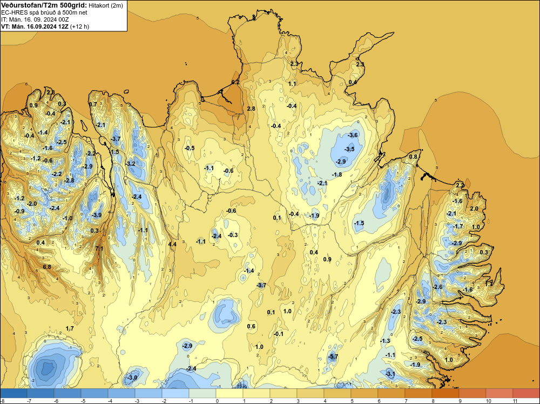
Task: Click the 'IT: Mán. 16. 09. 2024 00Z' line
Action: [x=35, y=19]
